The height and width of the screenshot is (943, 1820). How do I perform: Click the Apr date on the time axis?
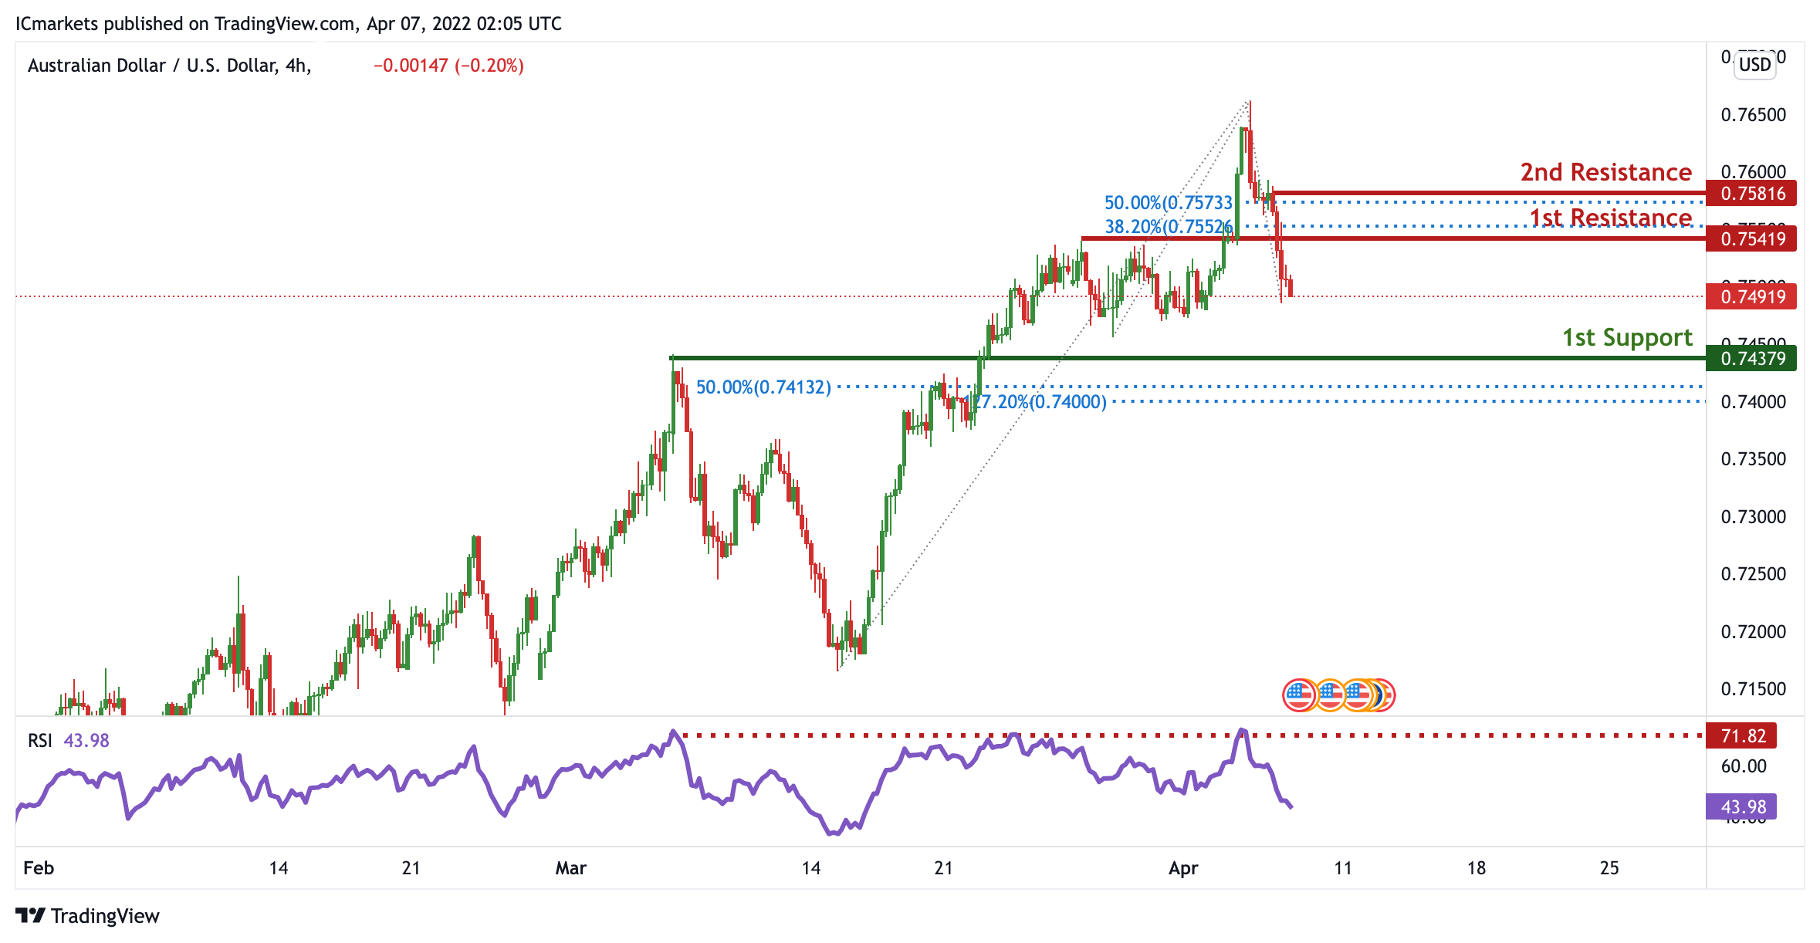tap(1182, 868)
